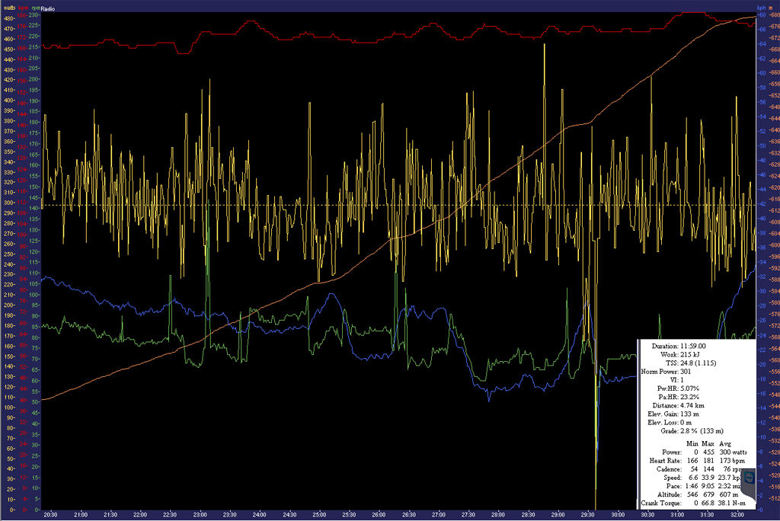Click the Distance value in stats panel
780x521 pixels.
(702, 405)
